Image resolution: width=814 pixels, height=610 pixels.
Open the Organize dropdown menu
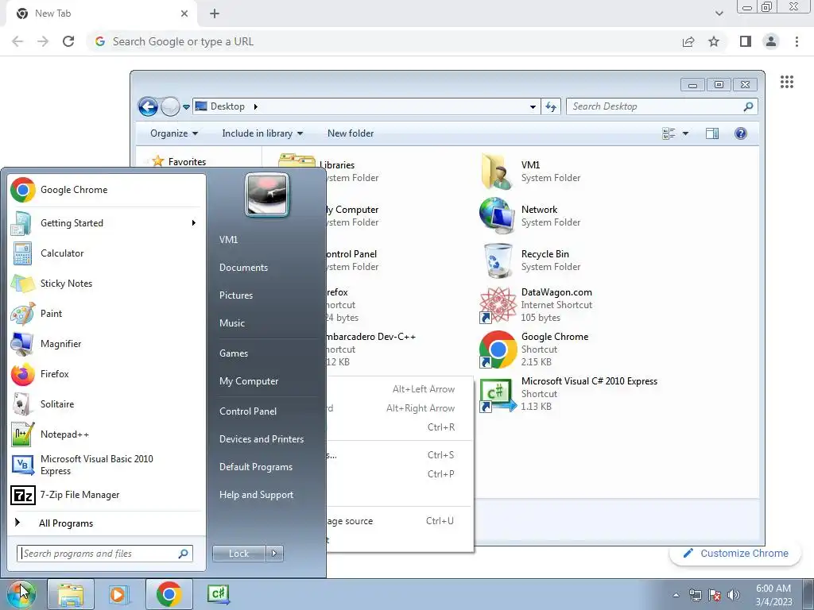click(174, 133)
